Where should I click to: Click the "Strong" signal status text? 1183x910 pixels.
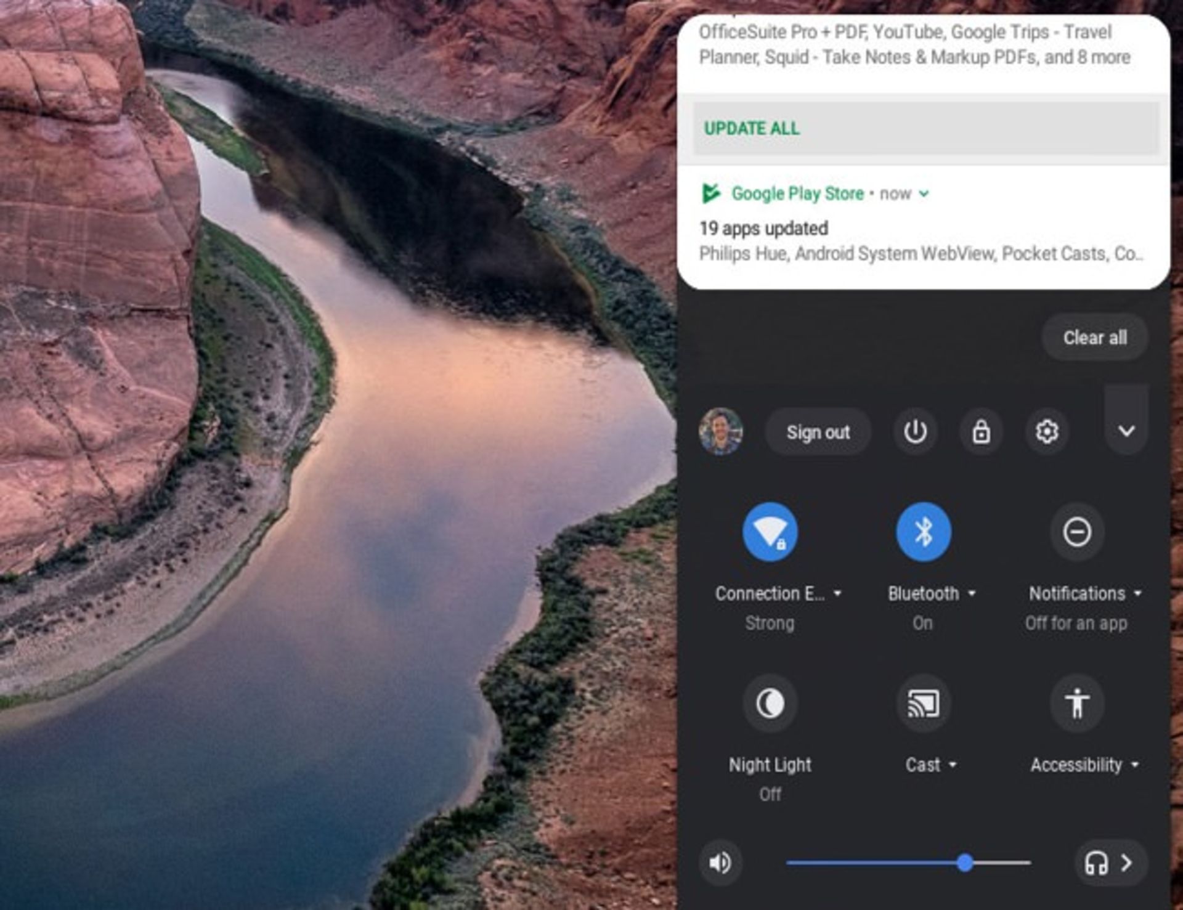click(x=770, y=623)
